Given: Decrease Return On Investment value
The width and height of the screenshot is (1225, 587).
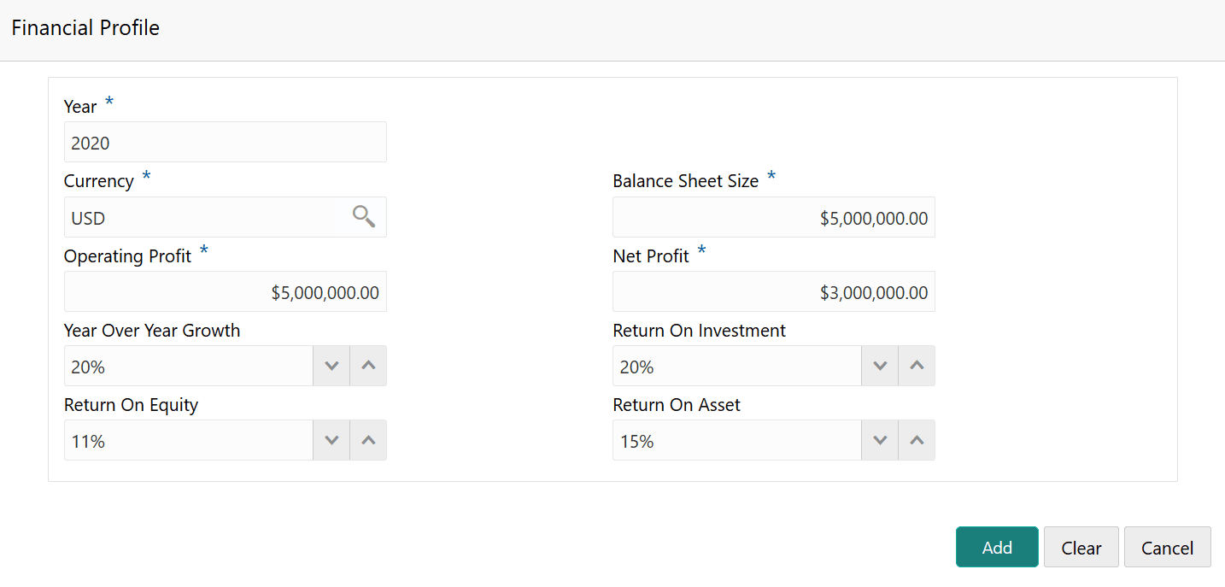Looking at the screenshot, I should click(x=880, y=366).
